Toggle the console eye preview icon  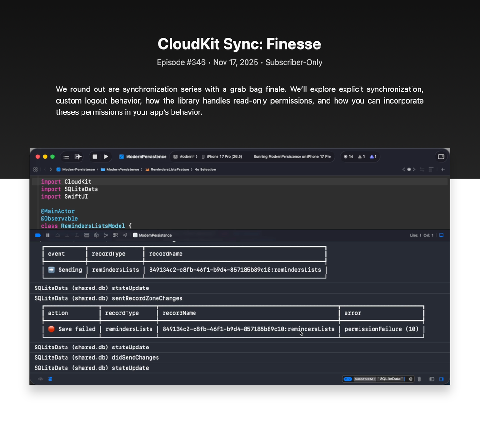point(41,379)
